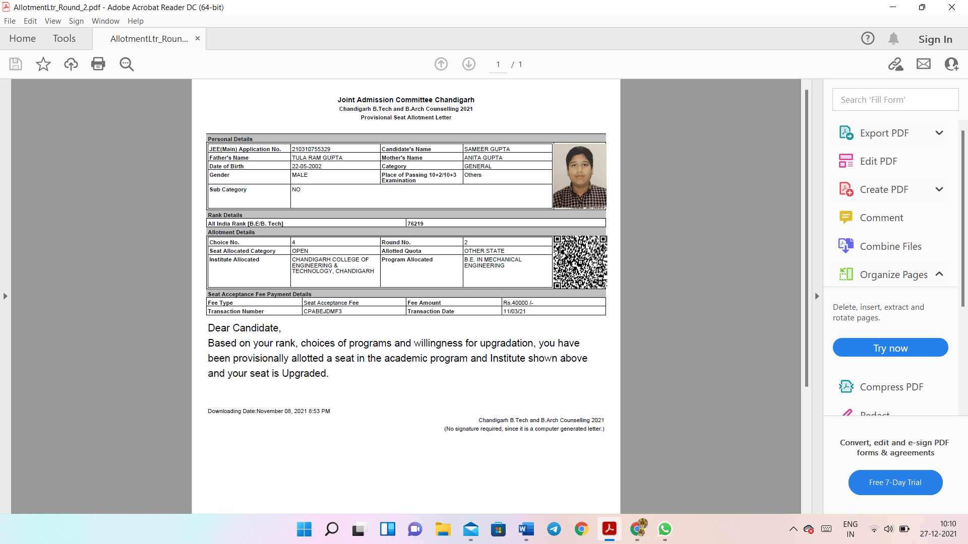This screenshot has height=544, width=968.
Task: Open the Help question mark icon
Action: click(868, 38)
